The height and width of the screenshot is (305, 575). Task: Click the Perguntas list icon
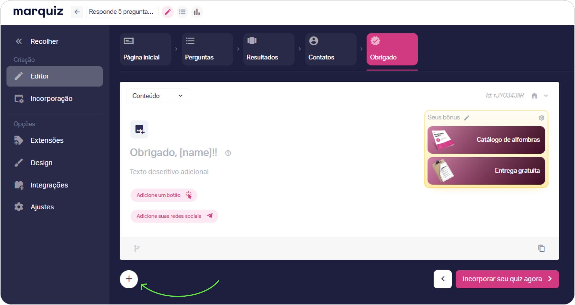[x=190, y=41]
